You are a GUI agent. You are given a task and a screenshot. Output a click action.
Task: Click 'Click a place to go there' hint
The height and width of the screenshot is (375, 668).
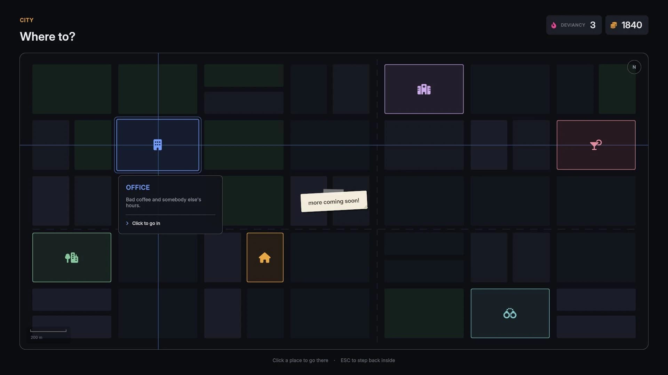coord(300,360)
